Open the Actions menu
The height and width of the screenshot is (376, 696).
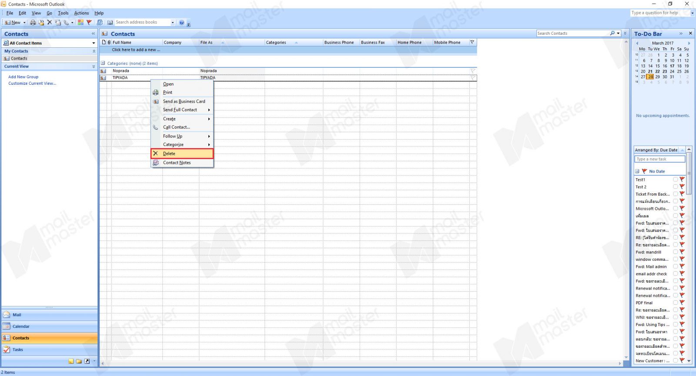tap(81, 13)
